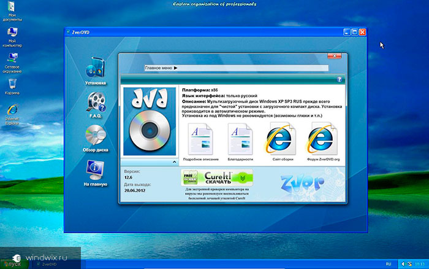This screenshot has height=269, width=429.
Task: Click the ZverDVD taskbar button
Action: click(x=46, y=263)
